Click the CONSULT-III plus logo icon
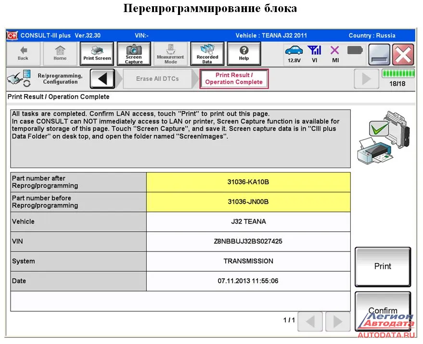This screenshot has height=344, width=423. pyautogui.click(x=12, y=35)
